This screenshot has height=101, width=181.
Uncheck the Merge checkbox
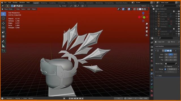click(x=165, y=69)
